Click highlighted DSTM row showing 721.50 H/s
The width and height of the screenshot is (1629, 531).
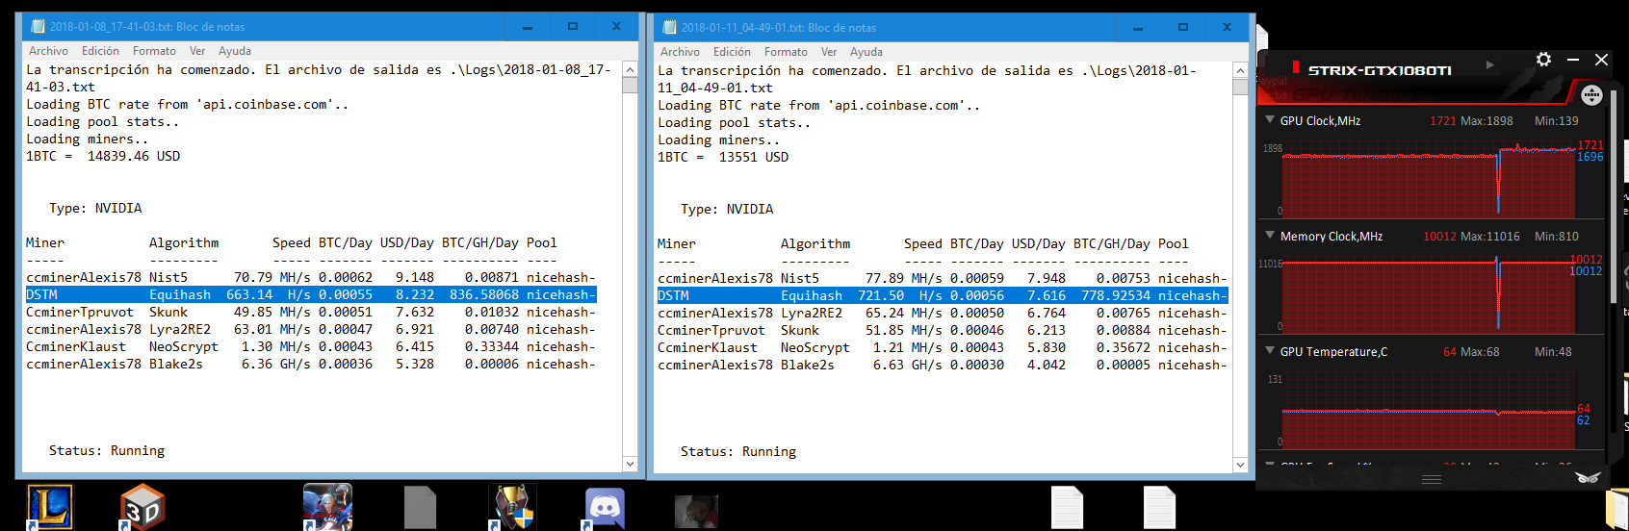click(943, 295)
